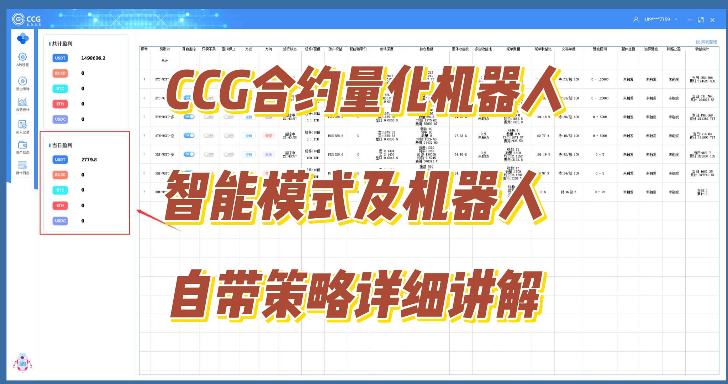Click 市场深度 column header
728x384 pixels.
386,49
